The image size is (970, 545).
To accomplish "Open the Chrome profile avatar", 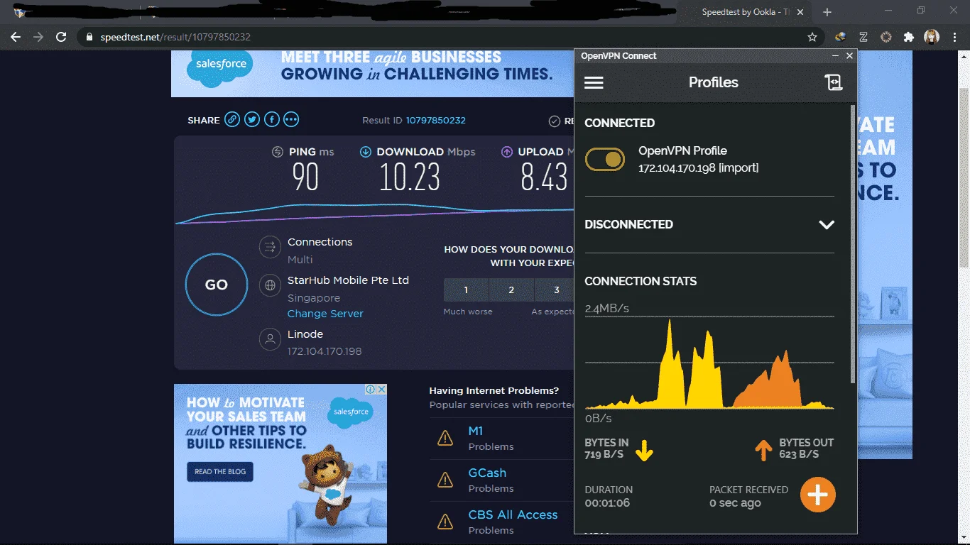I will point(931,37).
